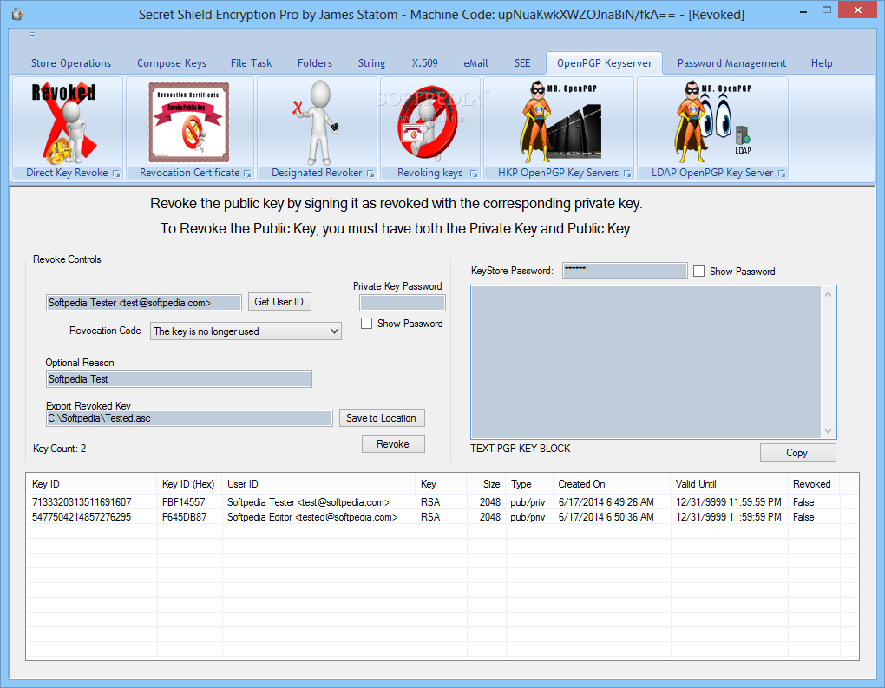
Task: Click the key block scrollbar up arrow
Action: tap(828, 294)
